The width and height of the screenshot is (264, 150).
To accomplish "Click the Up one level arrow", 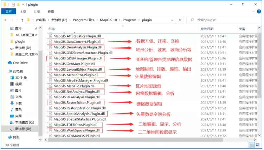I will coord(22,20).
